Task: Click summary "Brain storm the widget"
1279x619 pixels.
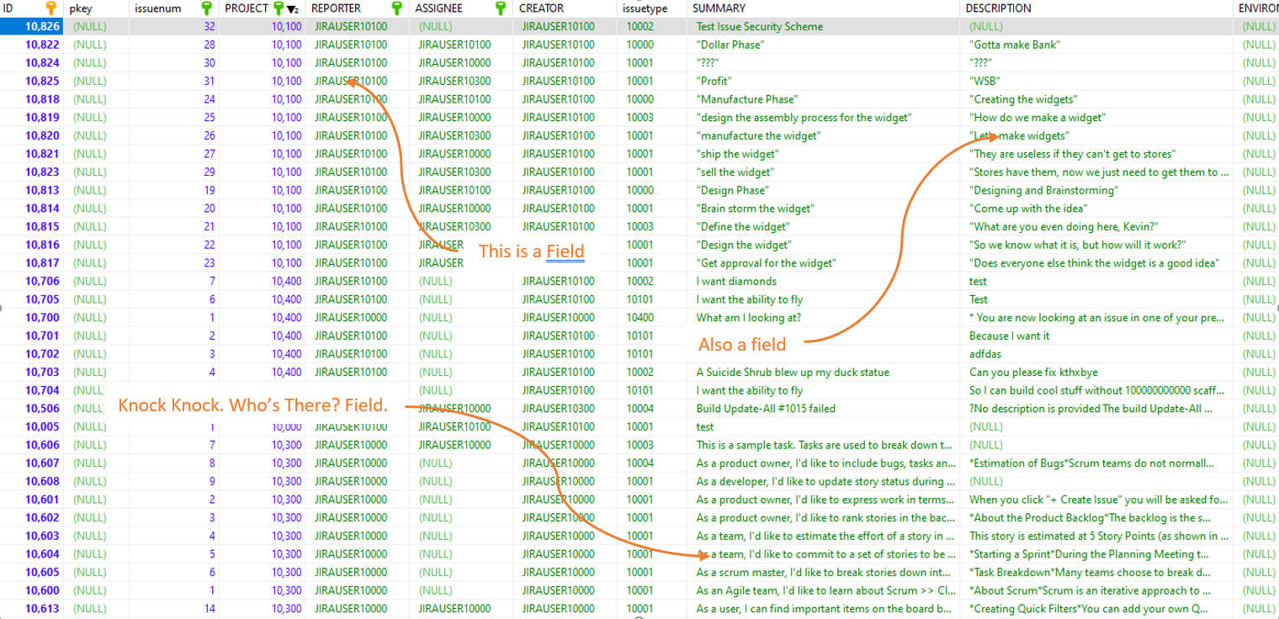Action: coord(756,209)
